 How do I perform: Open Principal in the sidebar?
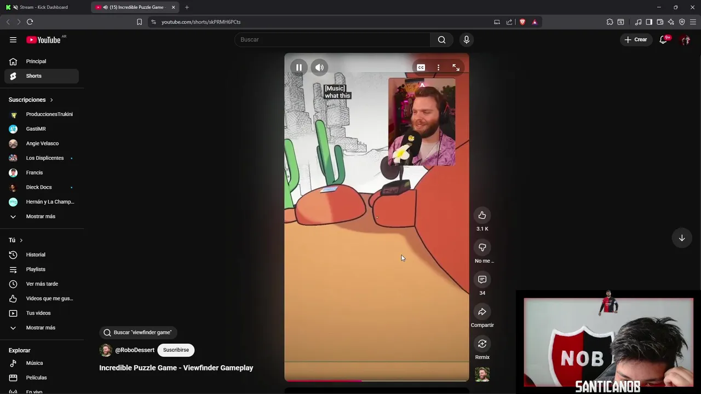click(x=42, y=61)
